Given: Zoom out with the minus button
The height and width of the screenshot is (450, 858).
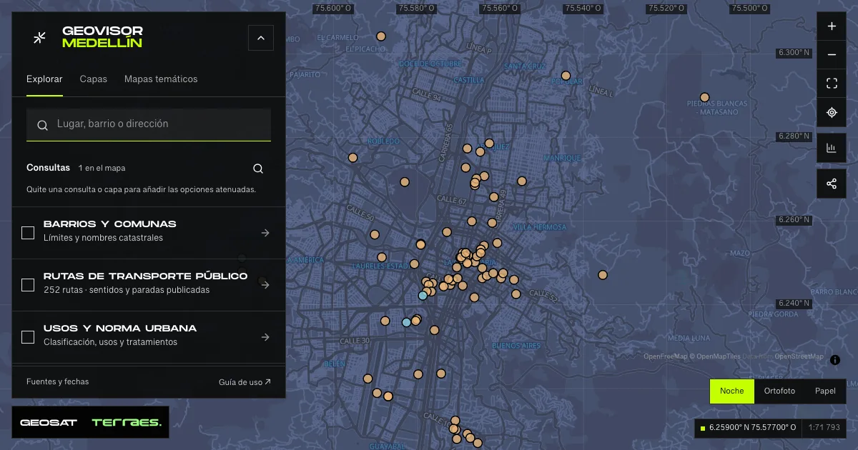Looking at the screenshot, I should pyautogui.click(x=832, y=55).
